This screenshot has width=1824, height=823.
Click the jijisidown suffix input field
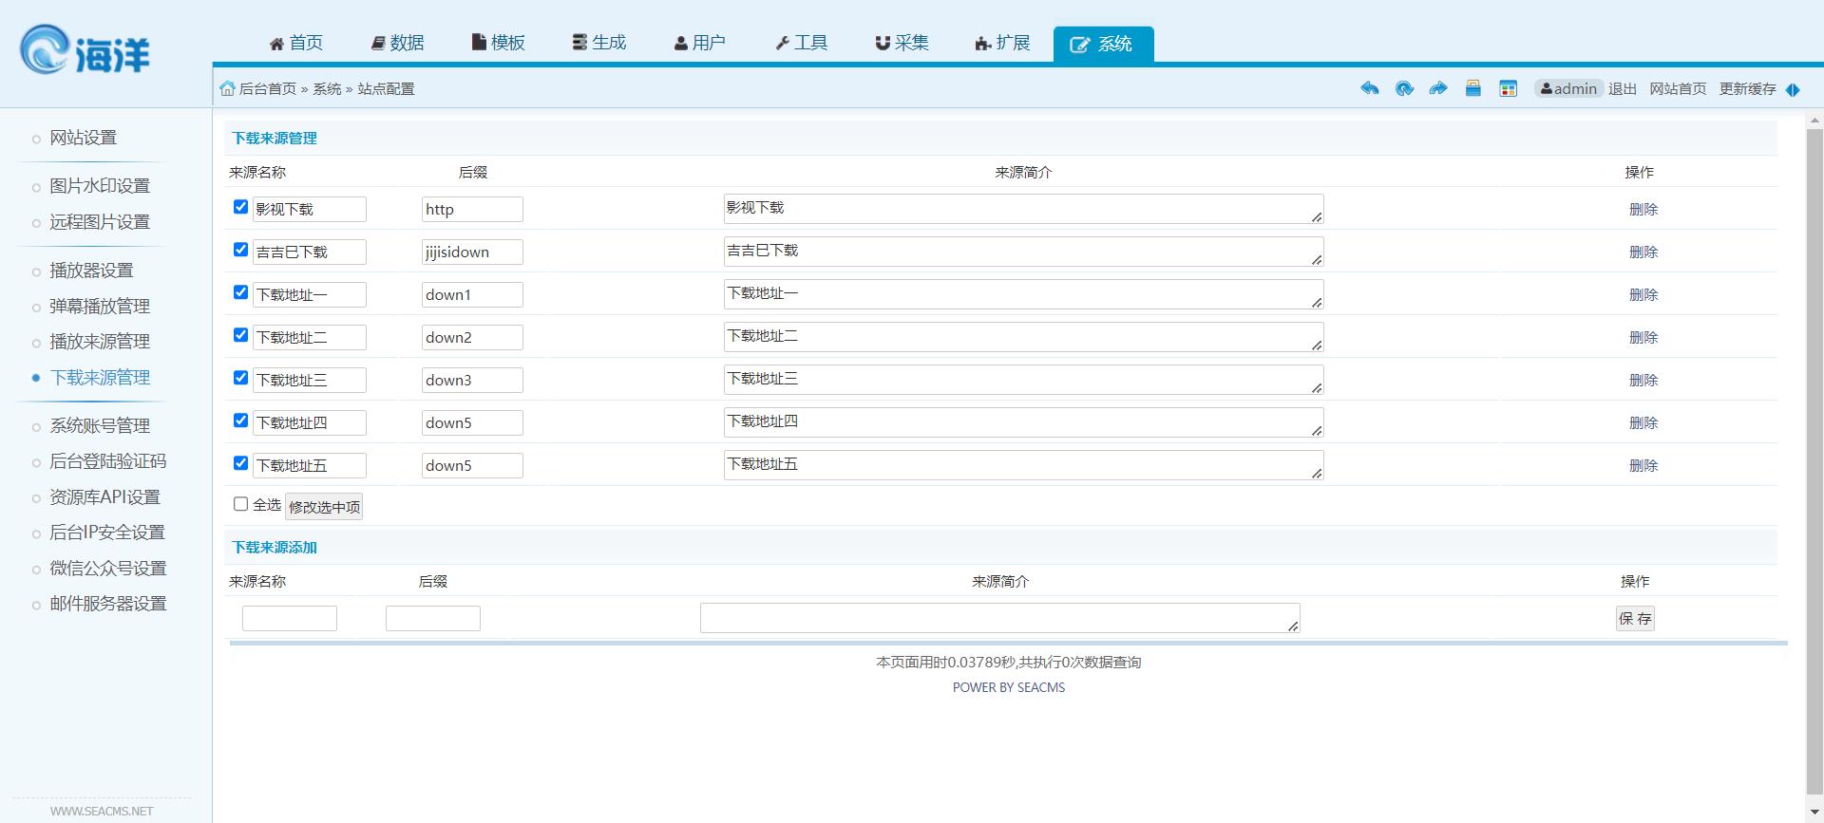pos(472,253)
